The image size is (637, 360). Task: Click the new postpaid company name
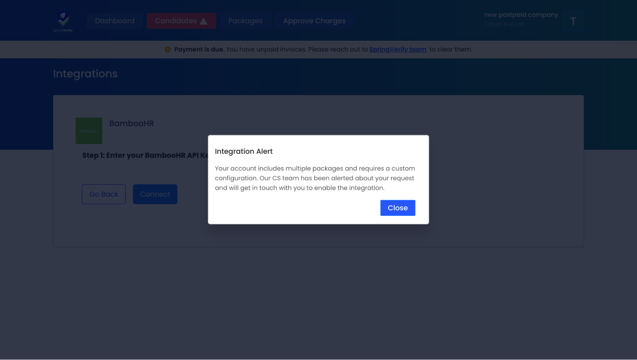(x=521, y=15)
